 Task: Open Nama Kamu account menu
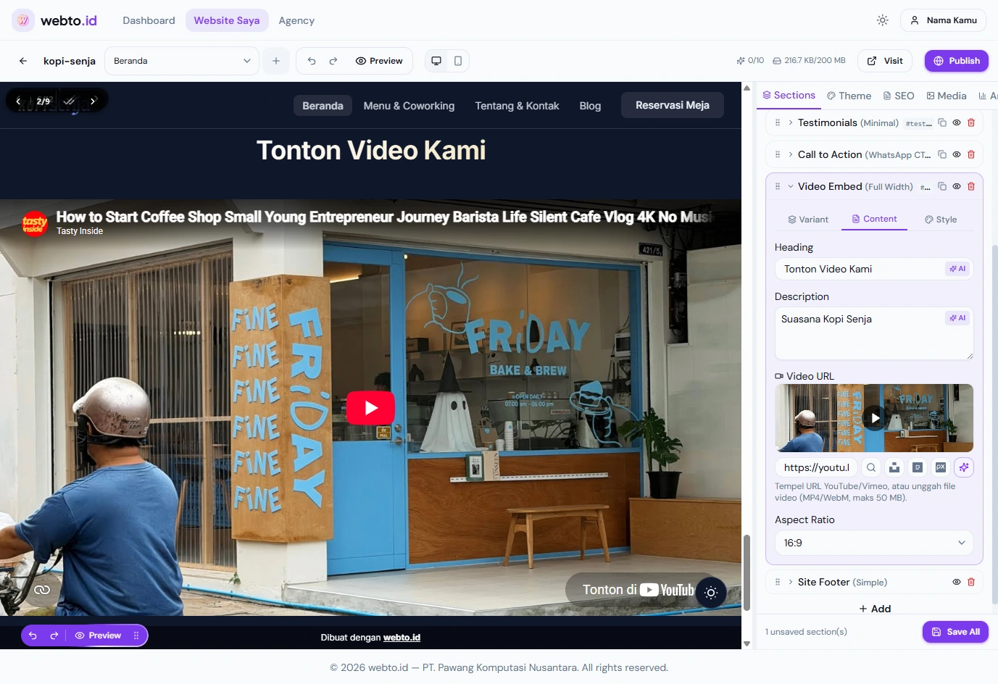click(943, 20)
